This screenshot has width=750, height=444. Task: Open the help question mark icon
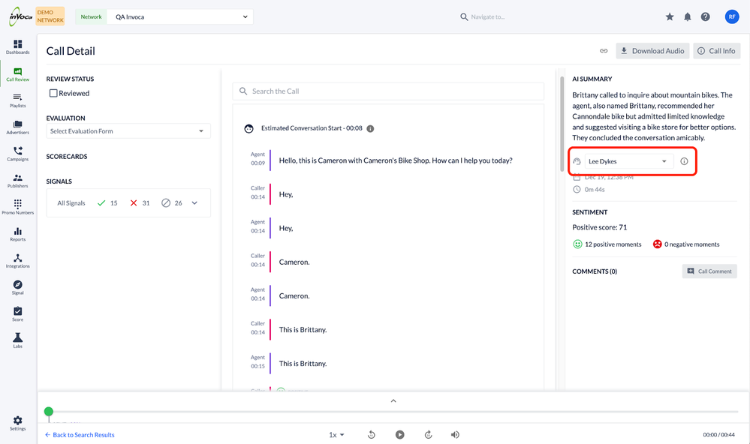coord(705,16)
